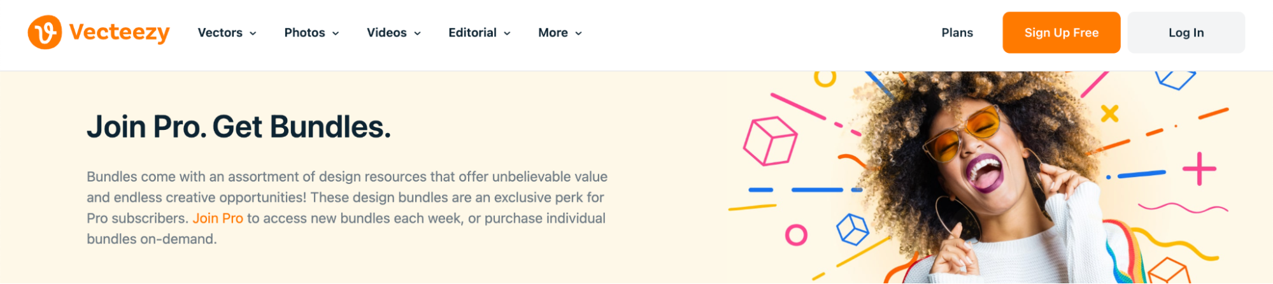Expand the chevron next to Photos
Image resolution: width=1273 pixels, height=284 pixels.
pos(336,33)
